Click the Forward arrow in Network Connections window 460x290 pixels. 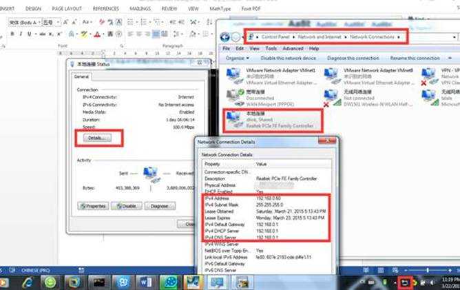pos(236,37)
